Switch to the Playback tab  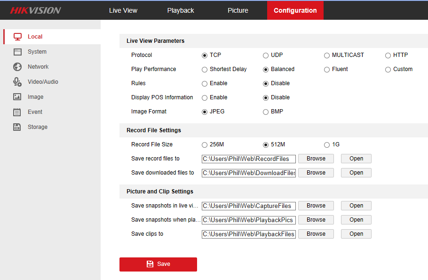[181, 10]
